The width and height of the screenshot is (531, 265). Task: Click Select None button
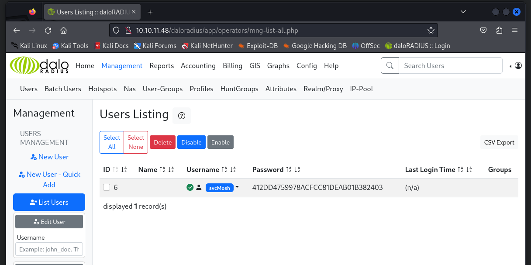click(x=136, y=142)
